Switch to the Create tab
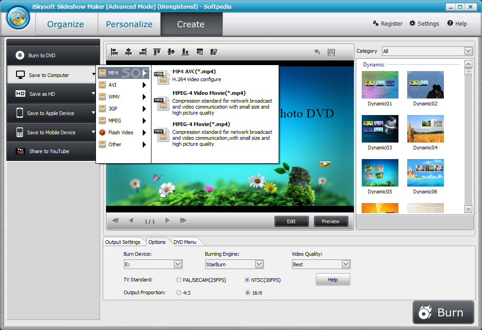Screen dimensions: 482x330 tap(191, 24)
